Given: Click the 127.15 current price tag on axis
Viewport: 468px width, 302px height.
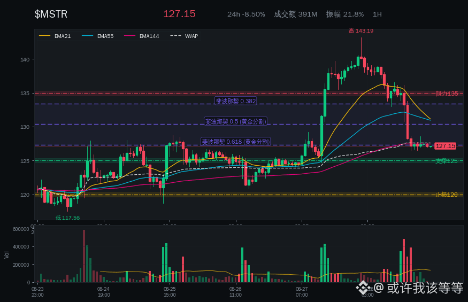Looking at the screenshot, I should point(445,146).
